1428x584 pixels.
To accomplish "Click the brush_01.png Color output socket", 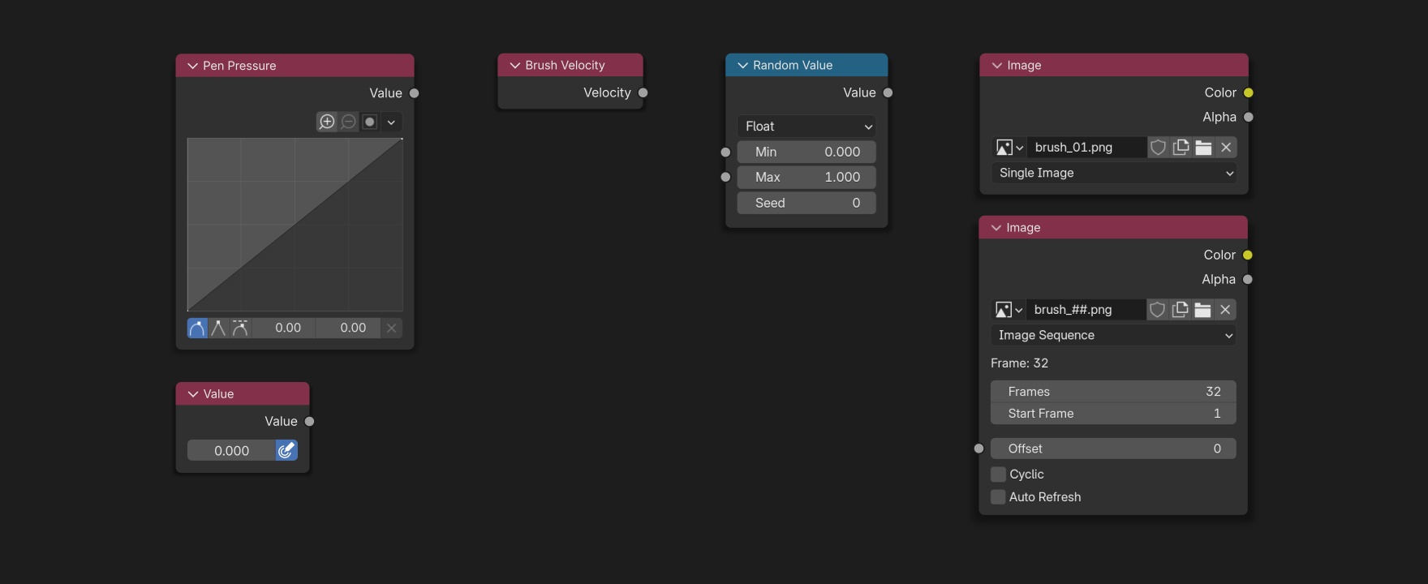I will pyautogui.click(x=1249, y=92).
